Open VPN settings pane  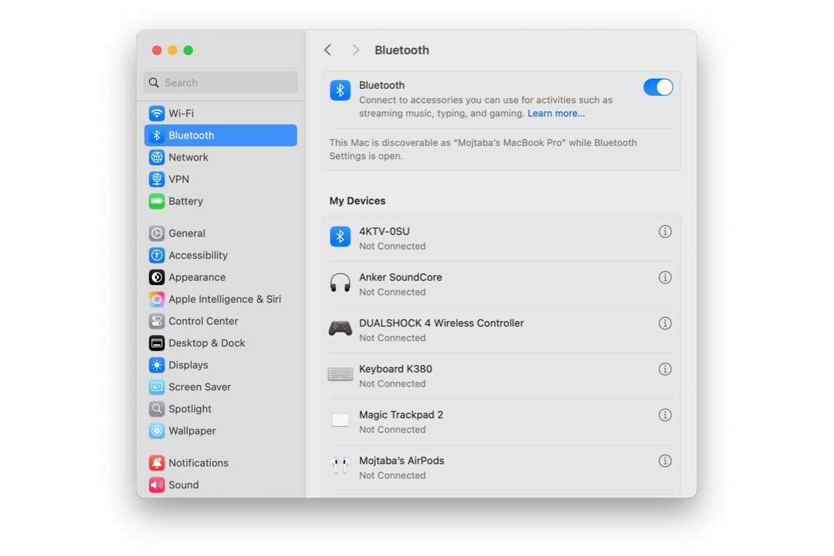pyautogui.click(x=221, y=179)
